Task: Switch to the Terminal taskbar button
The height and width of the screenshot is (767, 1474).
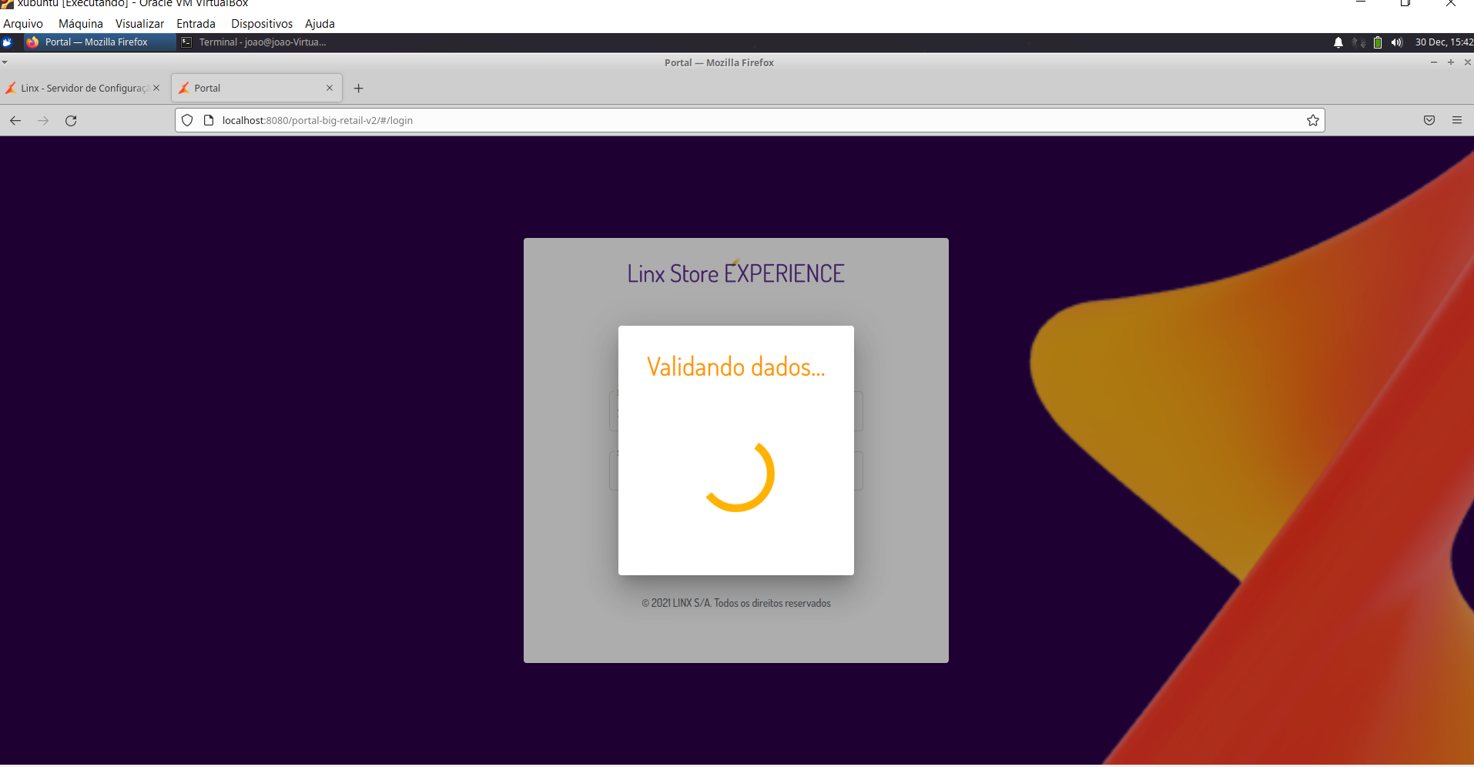Action: (254, 42)
